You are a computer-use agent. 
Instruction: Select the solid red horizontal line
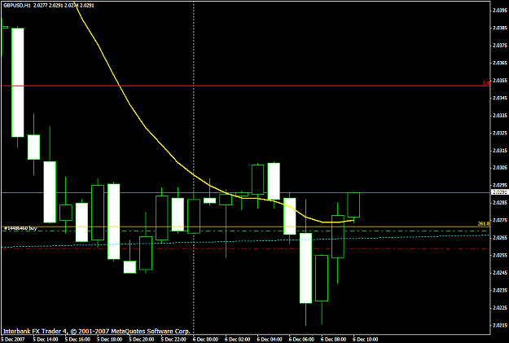pos(246,86)
